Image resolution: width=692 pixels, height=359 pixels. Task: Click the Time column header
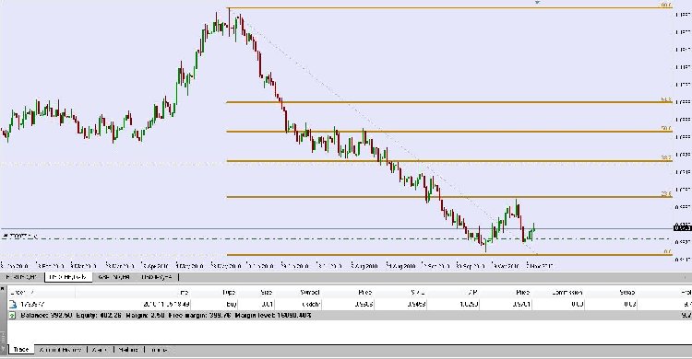(185, 292)
